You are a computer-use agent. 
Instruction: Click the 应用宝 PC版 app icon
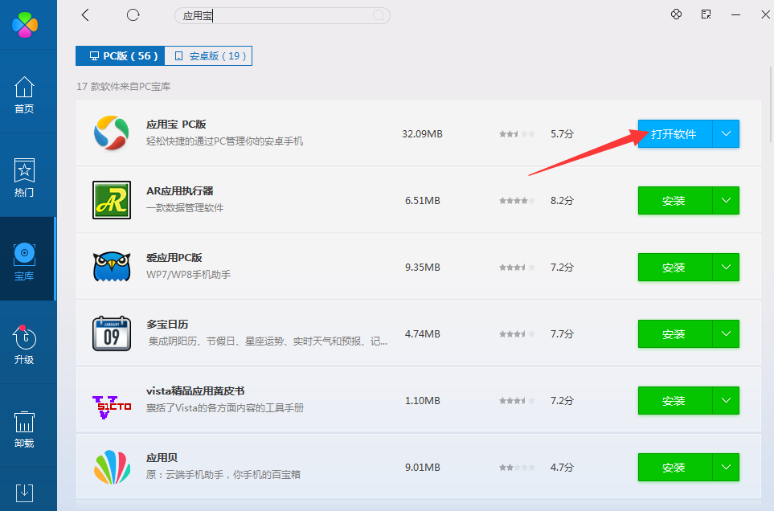click(x=112, y=133)
